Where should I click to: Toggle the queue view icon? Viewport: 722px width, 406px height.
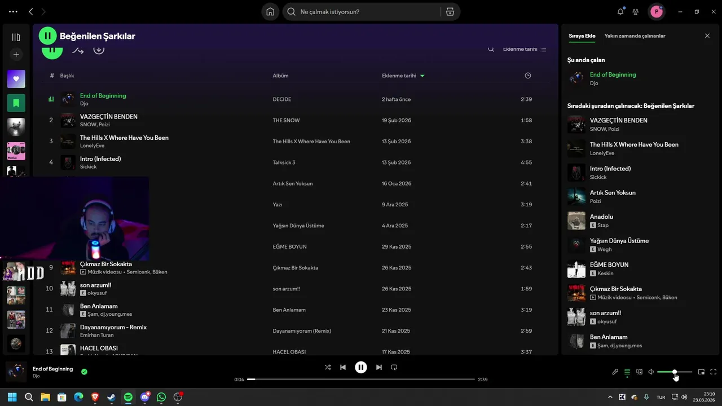[627, 372]
